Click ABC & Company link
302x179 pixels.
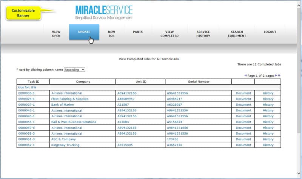(63, 139)
